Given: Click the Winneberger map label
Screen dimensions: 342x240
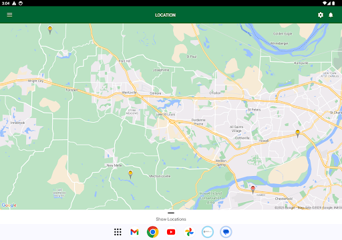Looking at the screenshot, I should point(279,43).
